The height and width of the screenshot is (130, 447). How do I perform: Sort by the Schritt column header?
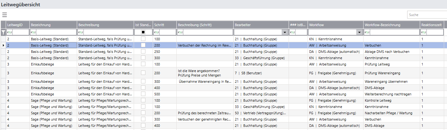[x=164, y=25]
